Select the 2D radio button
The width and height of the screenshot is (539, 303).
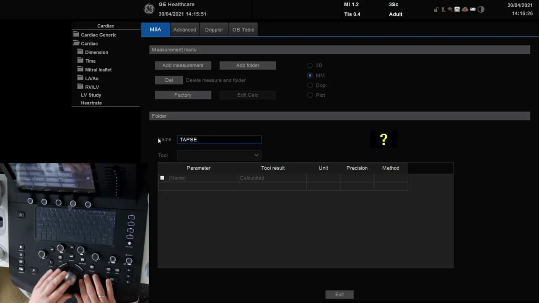[x=310, y=66]
